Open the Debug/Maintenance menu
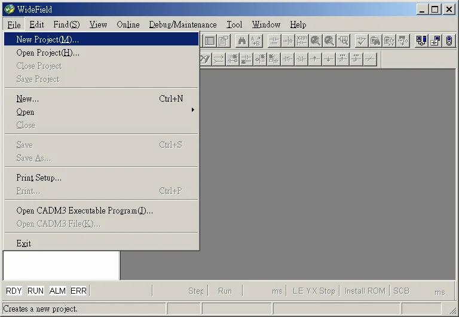Viewport: 459px width, 317px height. (183, 25)
